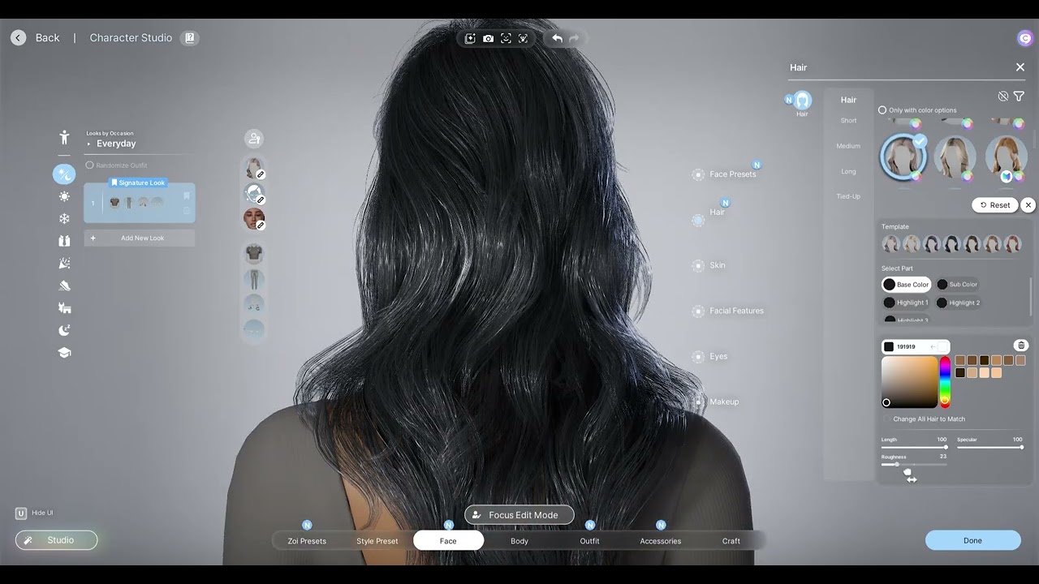Open the graduation cap outfit category

click(x=64, y=353)
